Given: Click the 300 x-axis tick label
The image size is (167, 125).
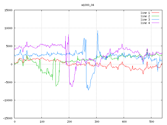Looking at the screenshot, I should (97, 122).
